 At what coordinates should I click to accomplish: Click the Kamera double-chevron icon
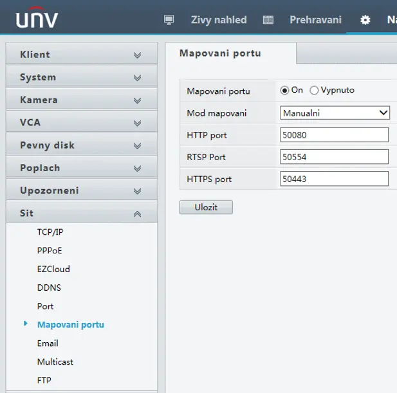click(137, 100)
